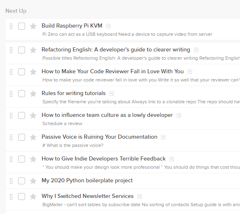
Task: Star the Rules for writing tutorials task
Action: (x=33, y=93)
